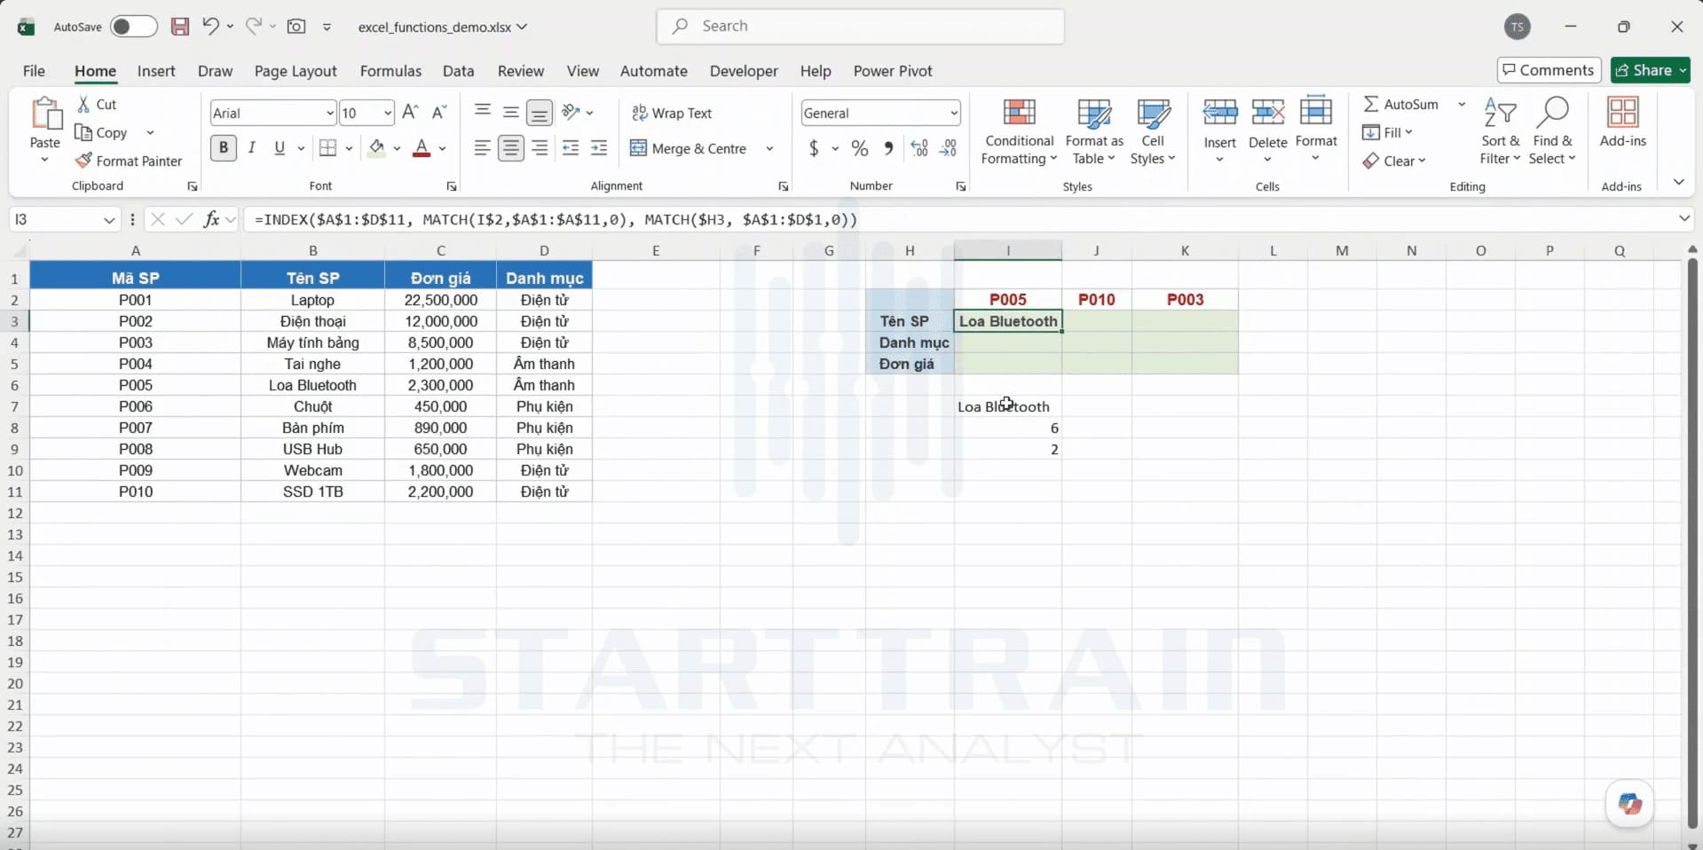Screen dimensions: 1703x850
Task: Toggle Wrap Text
Action: pyautogui.click(x=671, y=113)
